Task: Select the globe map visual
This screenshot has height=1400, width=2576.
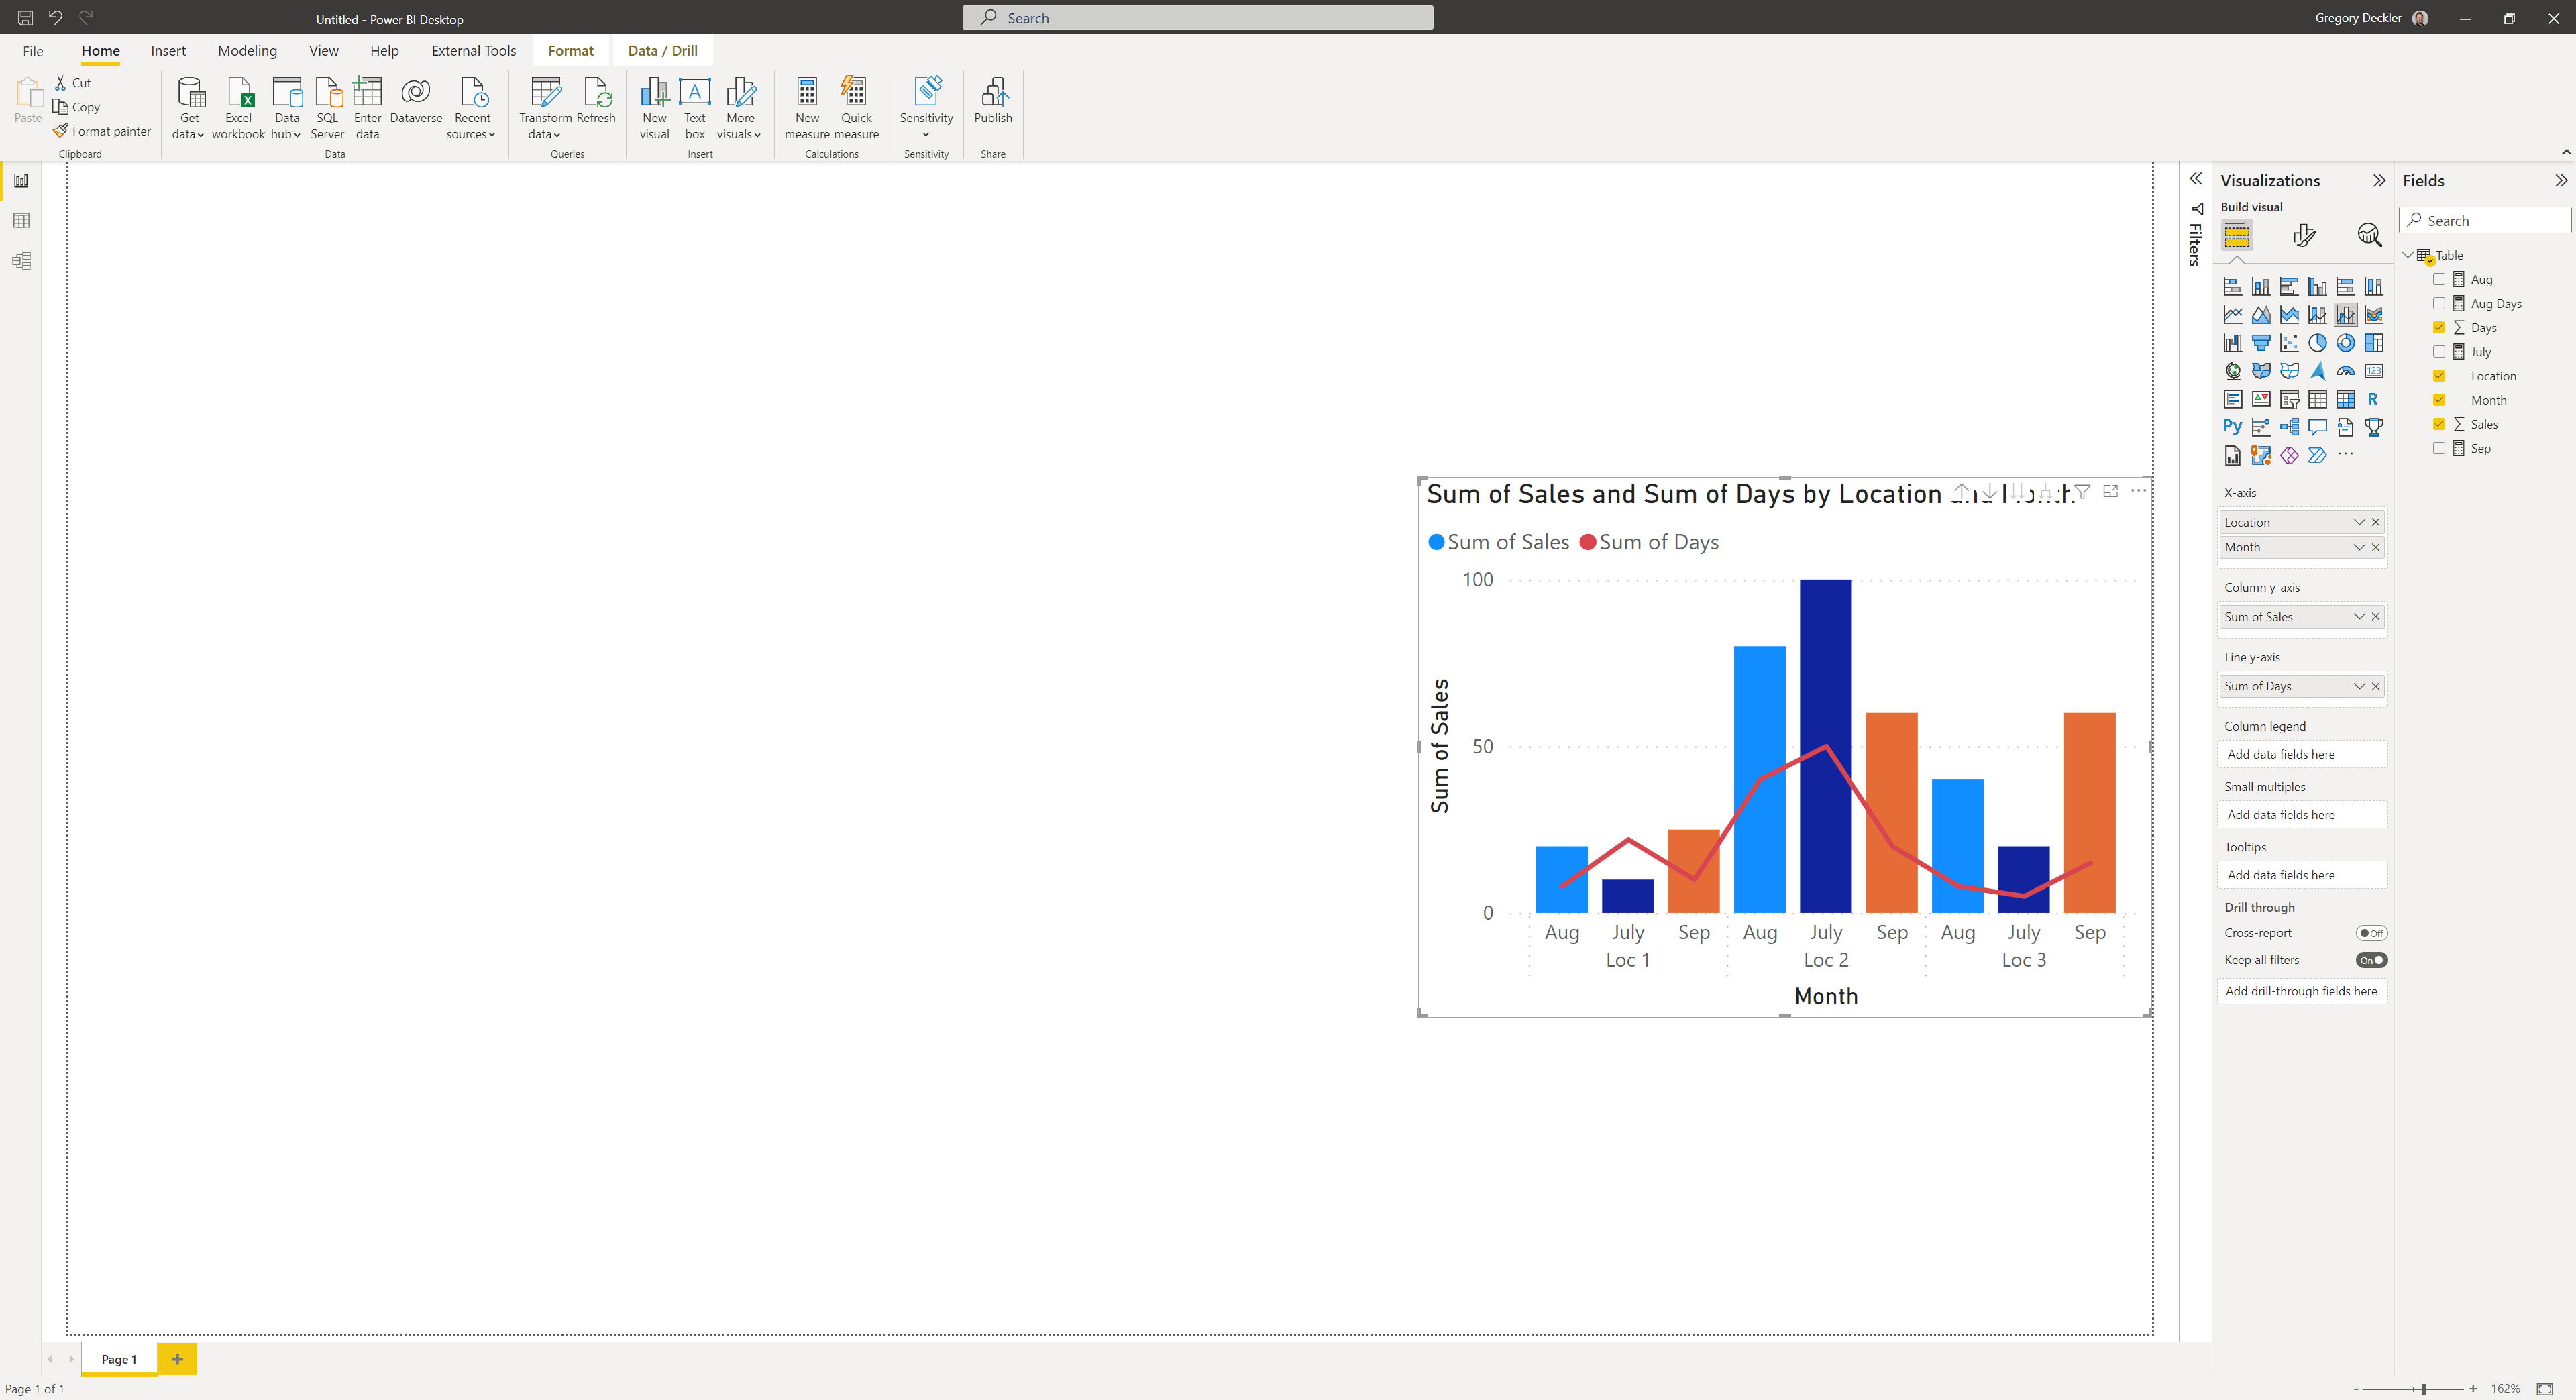Action: [x=2232, y=371]
